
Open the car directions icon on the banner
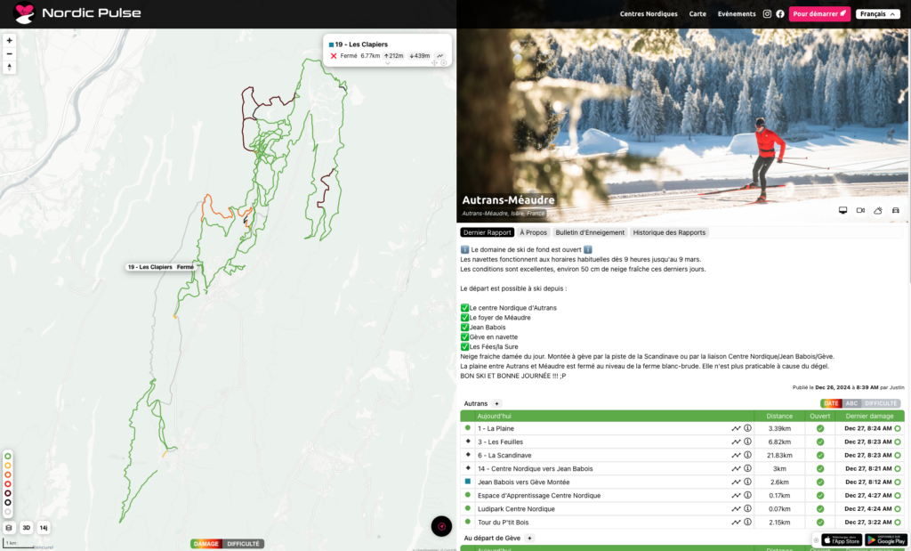coord(895,210)
